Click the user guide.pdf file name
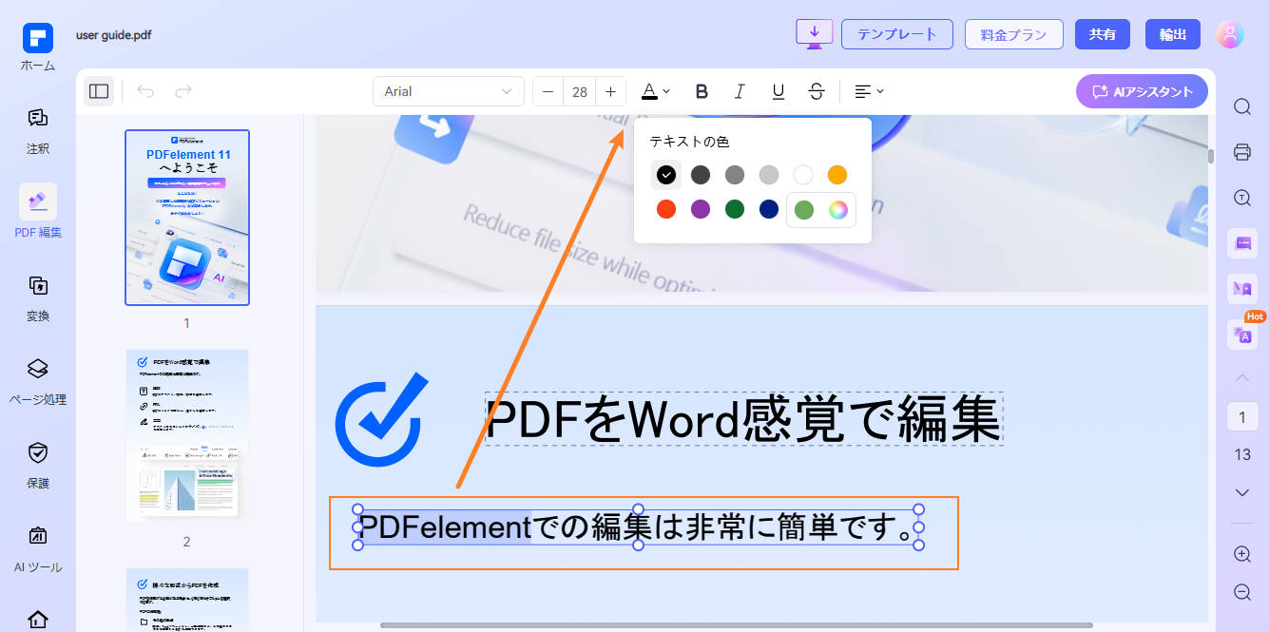 coord(114,35)
